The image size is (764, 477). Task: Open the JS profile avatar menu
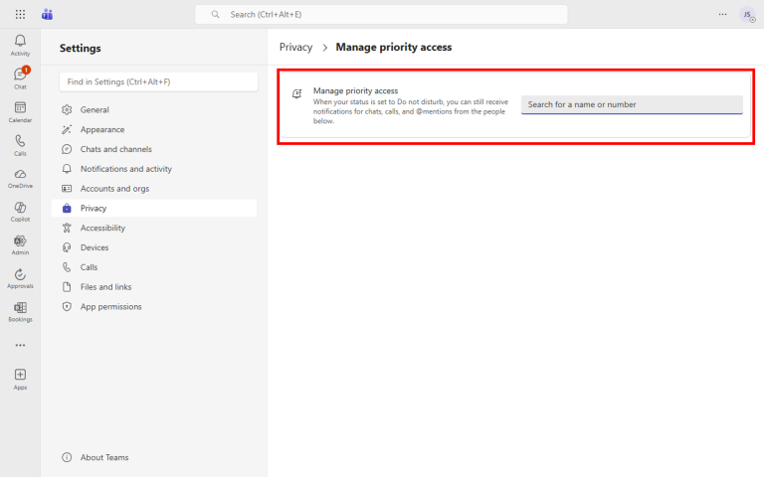[747, 14]
